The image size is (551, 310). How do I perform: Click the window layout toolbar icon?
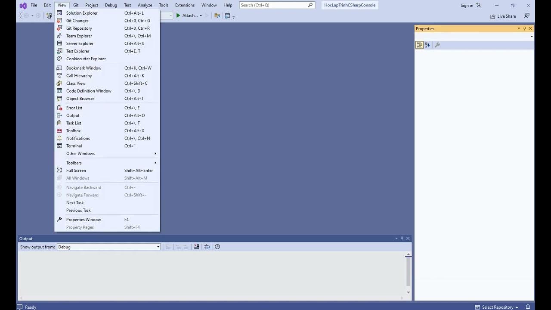click(x=228, y=15)
